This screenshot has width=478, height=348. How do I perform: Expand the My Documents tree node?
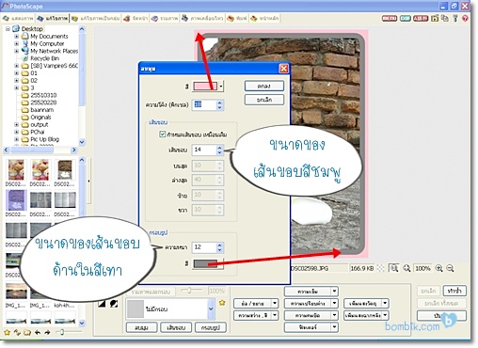click(x=16, y=37)
